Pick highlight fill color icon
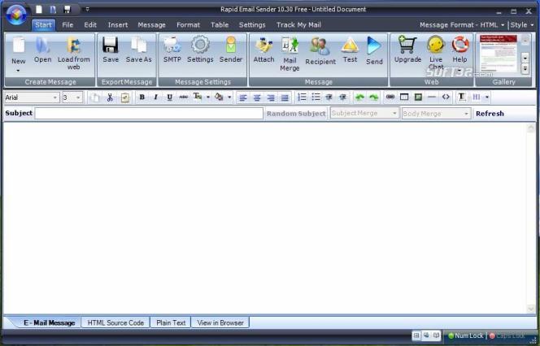 [x=219, y=97]
